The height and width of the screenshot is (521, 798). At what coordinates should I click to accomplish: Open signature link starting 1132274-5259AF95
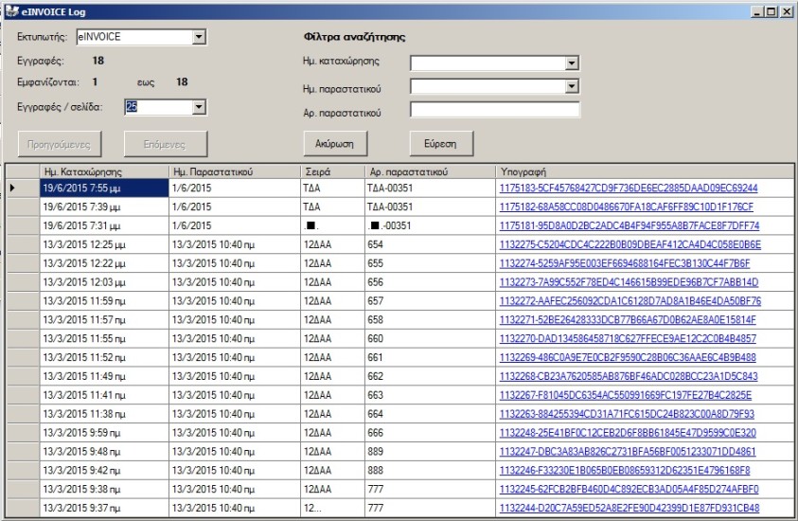click(x=625, y=263)
